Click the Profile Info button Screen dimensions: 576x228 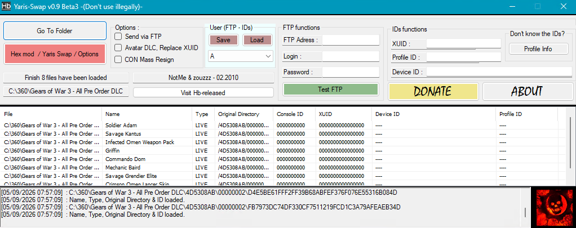(539, 49)
